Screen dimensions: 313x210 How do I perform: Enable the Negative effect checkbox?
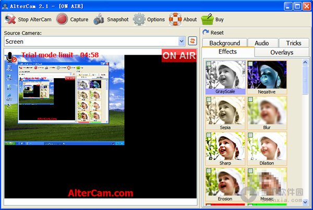tap(250, 64)
